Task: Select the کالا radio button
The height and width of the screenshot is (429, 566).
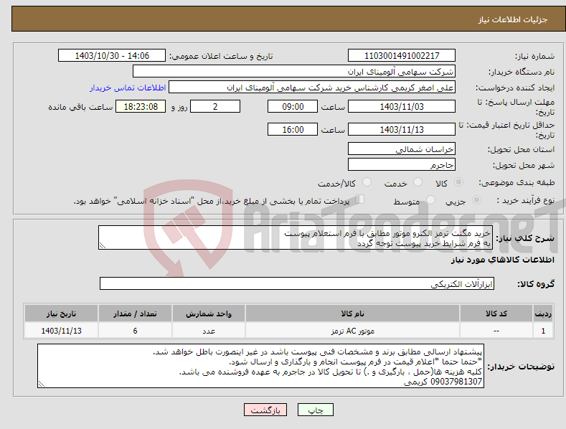Action: coord(459,182)
